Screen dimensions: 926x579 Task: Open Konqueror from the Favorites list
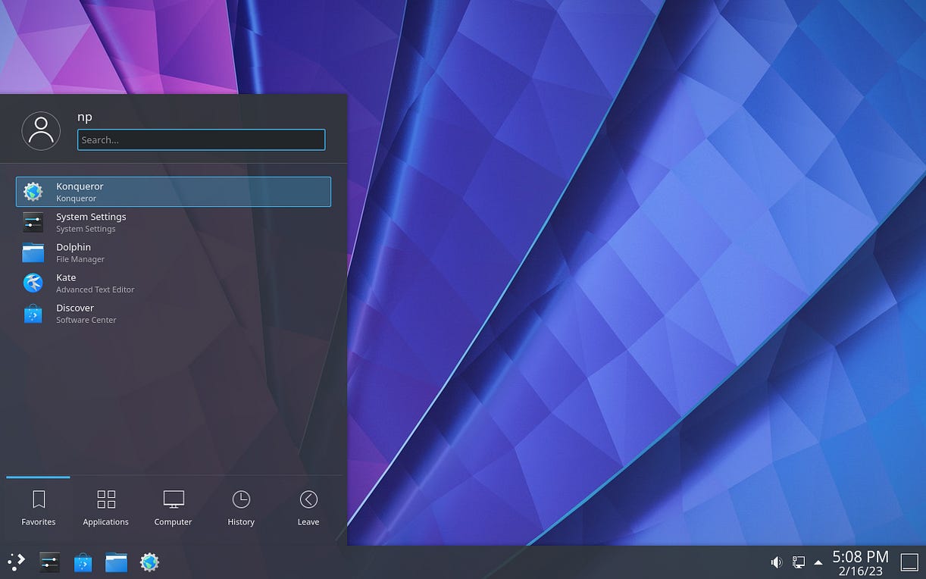point(174,192)
